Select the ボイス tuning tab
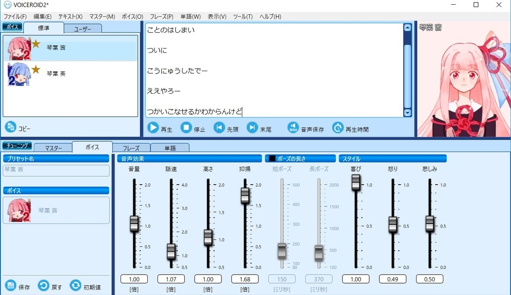 (92, 147)
